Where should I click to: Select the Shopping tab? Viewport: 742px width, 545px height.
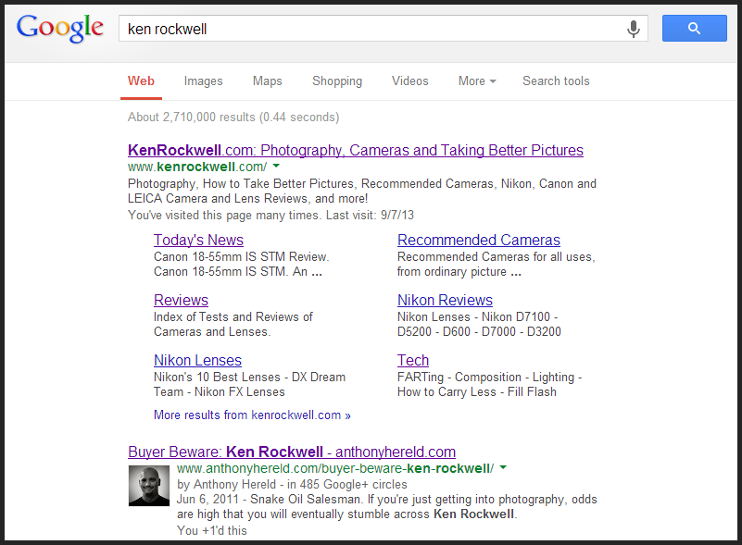point(337,81)
